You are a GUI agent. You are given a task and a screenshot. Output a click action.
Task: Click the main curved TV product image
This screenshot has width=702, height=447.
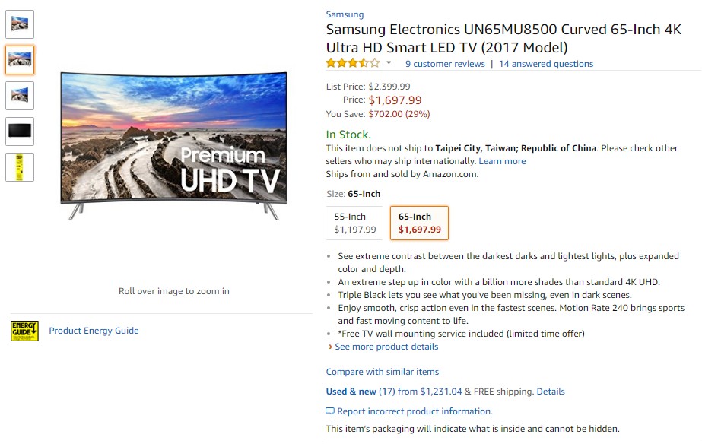[x=174, y=144]
